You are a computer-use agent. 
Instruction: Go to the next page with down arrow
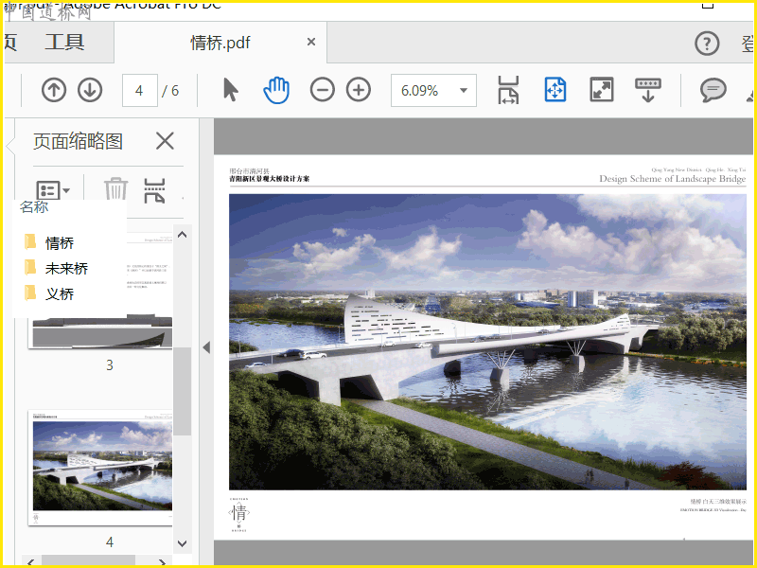90,90
